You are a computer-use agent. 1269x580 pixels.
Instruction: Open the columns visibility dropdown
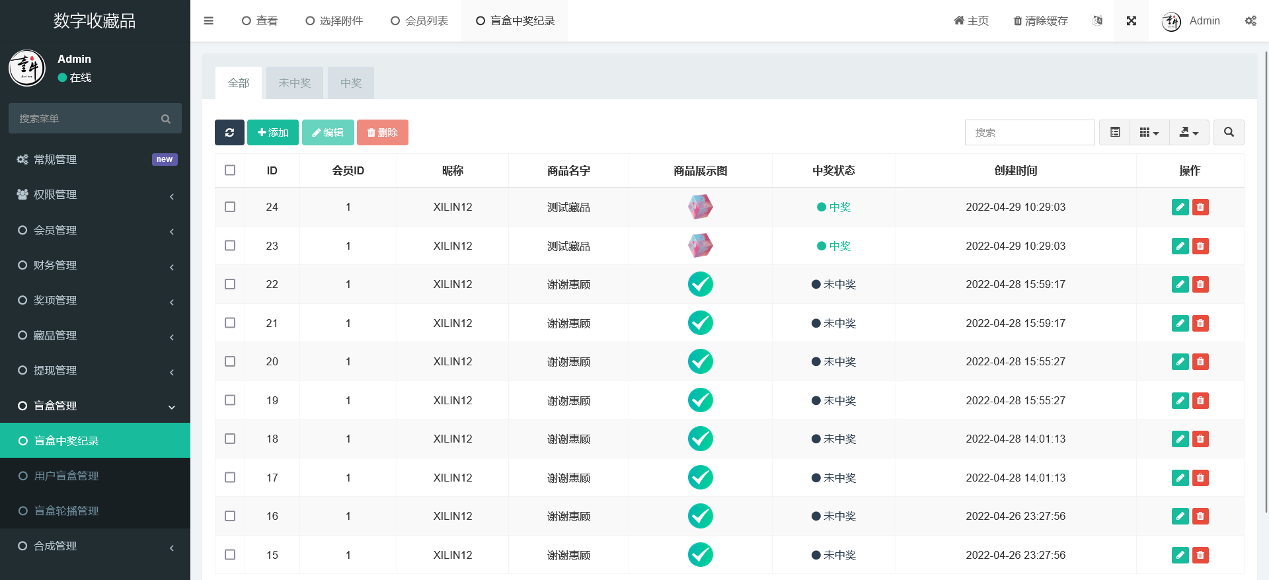[x=1149, y=133]
